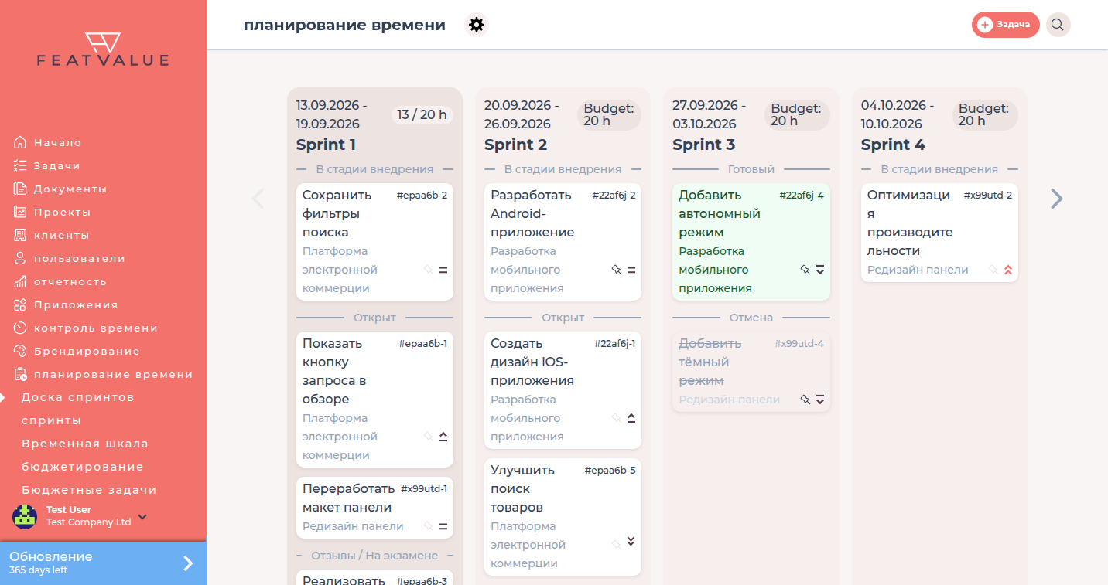Open the Sprint 3 title

tap(703, 145)
